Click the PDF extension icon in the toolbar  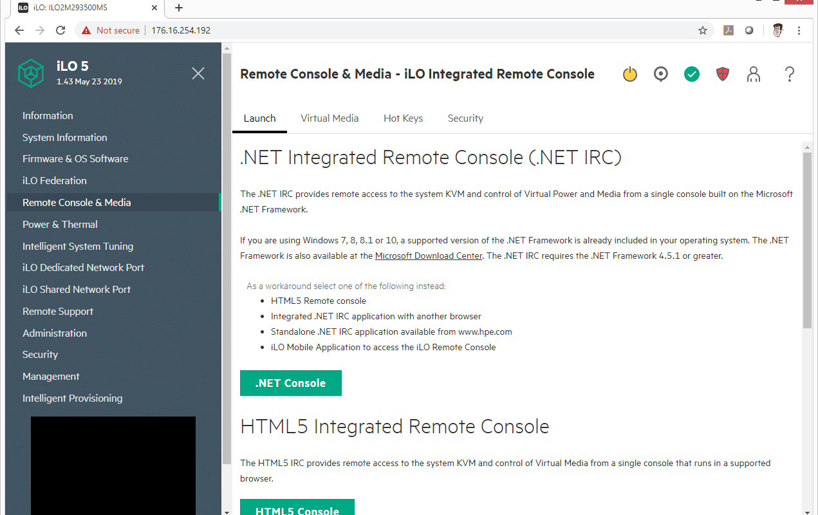[729, 30]
